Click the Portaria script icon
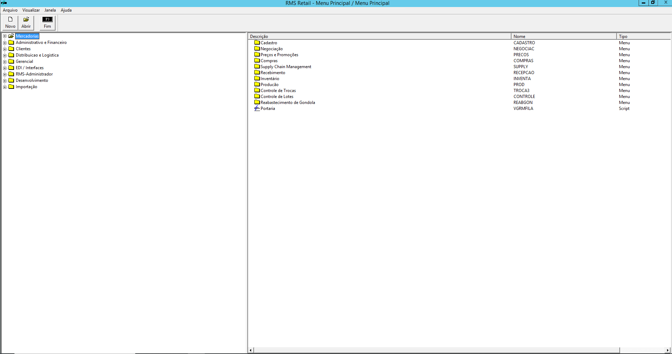672x354 pixels. coord(257,108)
